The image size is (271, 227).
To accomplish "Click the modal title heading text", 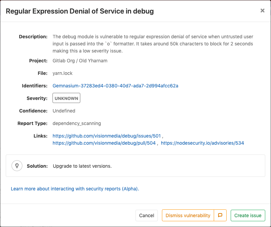I will [x=80, y=11].
